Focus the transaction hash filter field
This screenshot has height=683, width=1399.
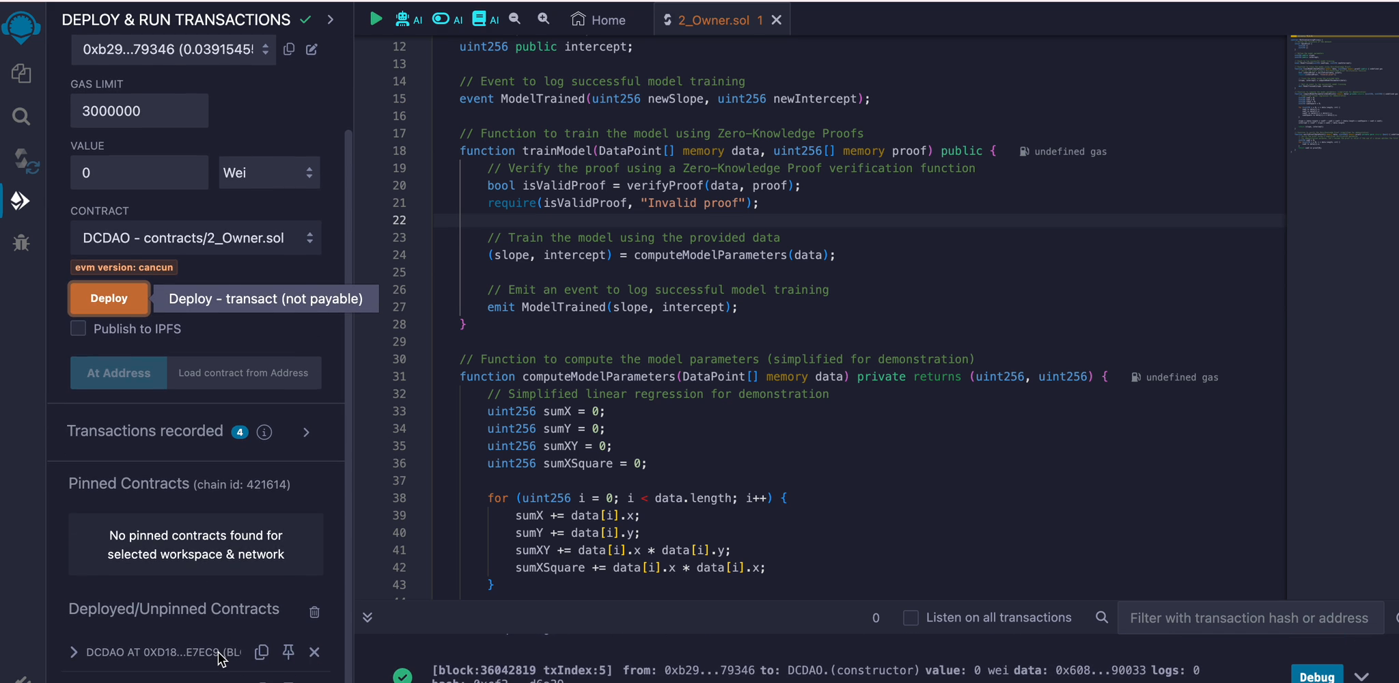click(1250, 618)
